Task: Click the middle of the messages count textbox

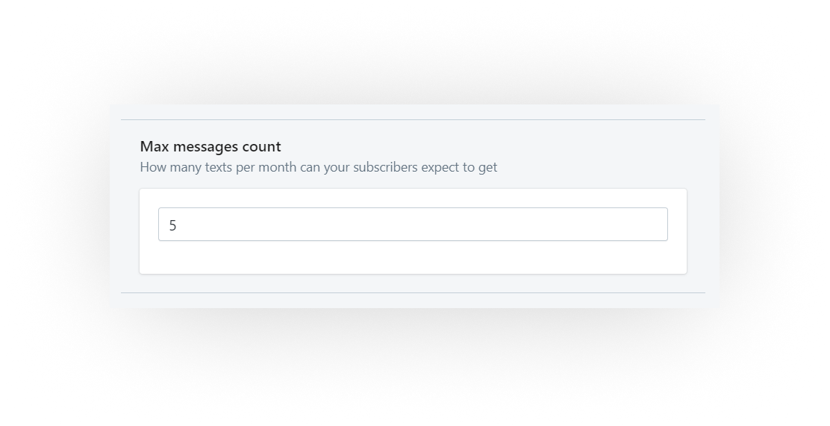Action: coord(413,225)
